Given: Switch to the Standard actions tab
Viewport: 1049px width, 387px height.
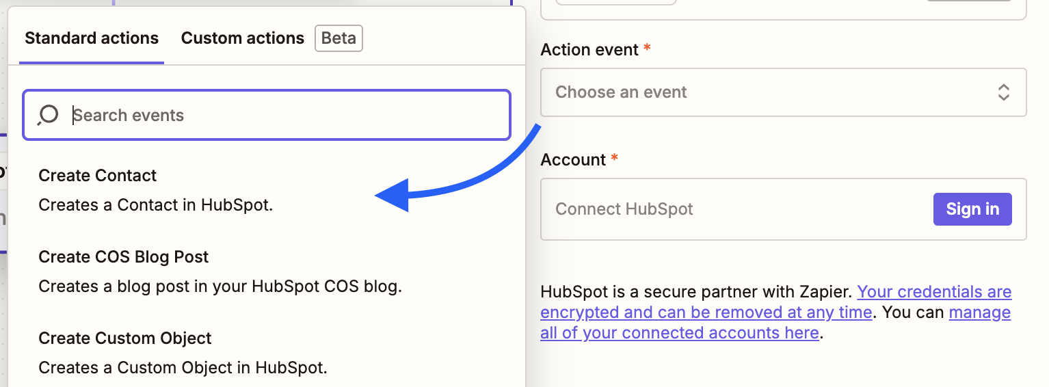Looking at the screenshot, I should (92, 38).
